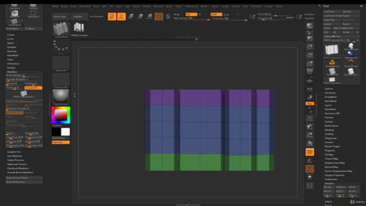Viewport: 366px width, 206px height.
Task: Expand the UV Map section
Action: pyautogui.click(x=329, y=154)
